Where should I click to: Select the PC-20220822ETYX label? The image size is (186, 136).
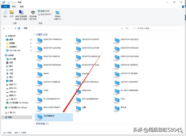(51, 99)
